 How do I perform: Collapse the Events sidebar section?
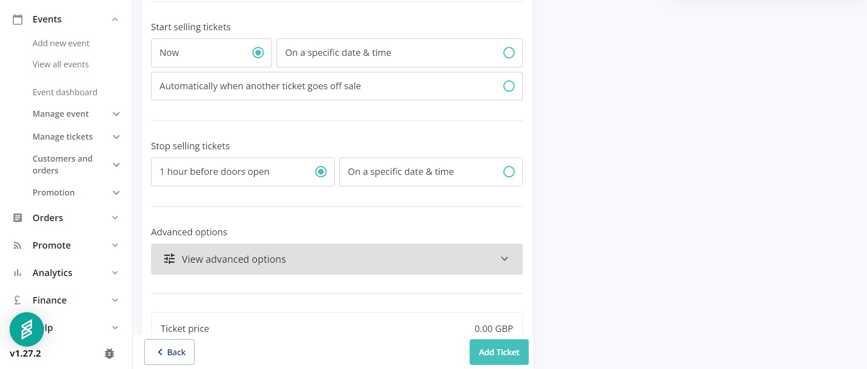coord(115,19)
